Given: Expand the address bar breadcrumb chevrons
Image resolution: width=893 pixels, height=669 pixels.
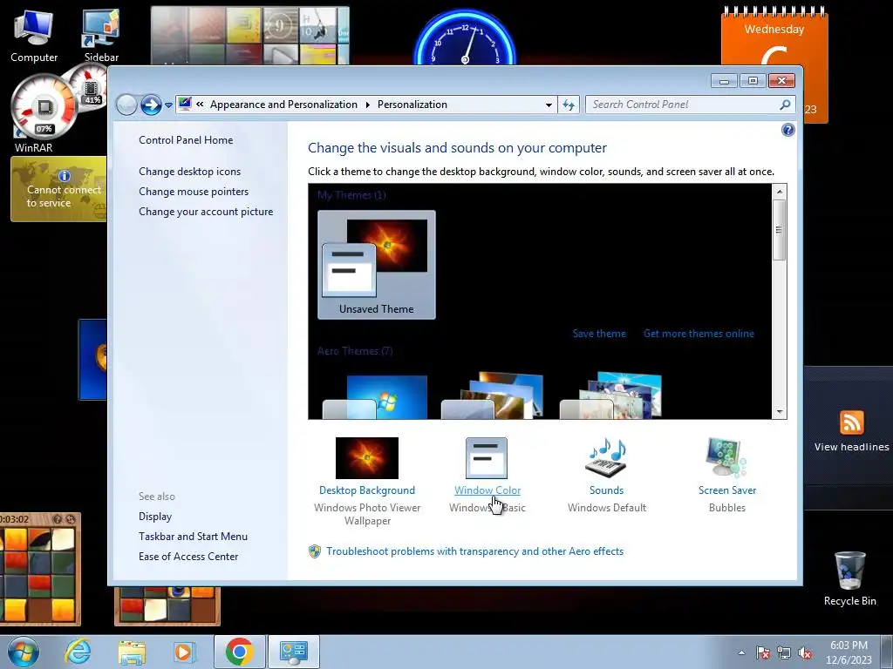Looking at the screenshot, I should 200,105.
